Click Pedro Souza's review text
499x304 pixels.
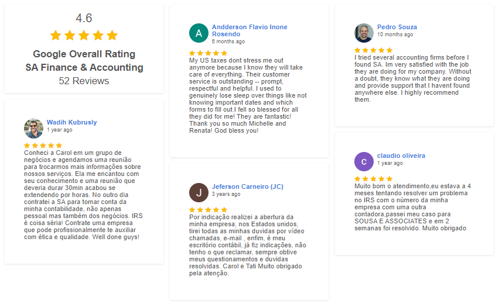[413, 78]
